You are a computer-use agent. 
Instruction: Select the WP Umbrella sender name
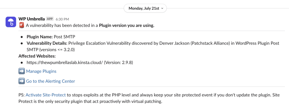tap(32, 19)
